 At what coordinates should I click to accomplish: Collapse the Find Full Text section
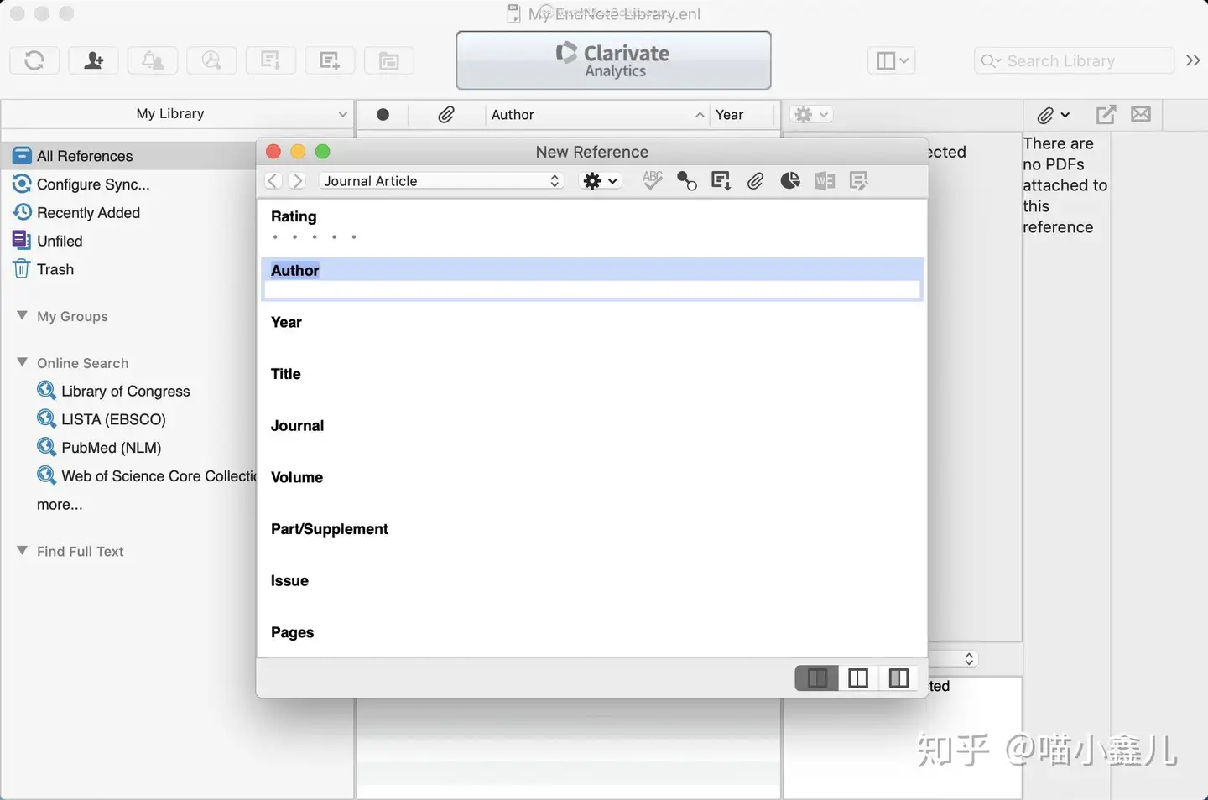[22, 551]
